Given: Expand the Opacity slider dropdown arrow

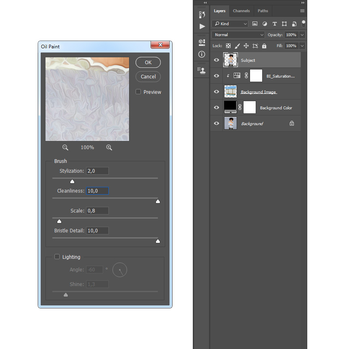Looking at the screenshot, I should [302, 35].
